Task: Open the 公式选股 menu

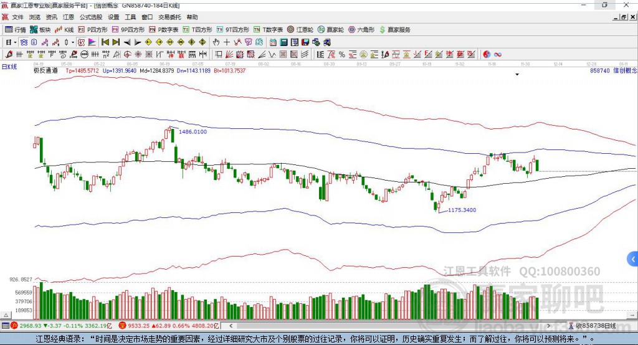Action: 91,17
